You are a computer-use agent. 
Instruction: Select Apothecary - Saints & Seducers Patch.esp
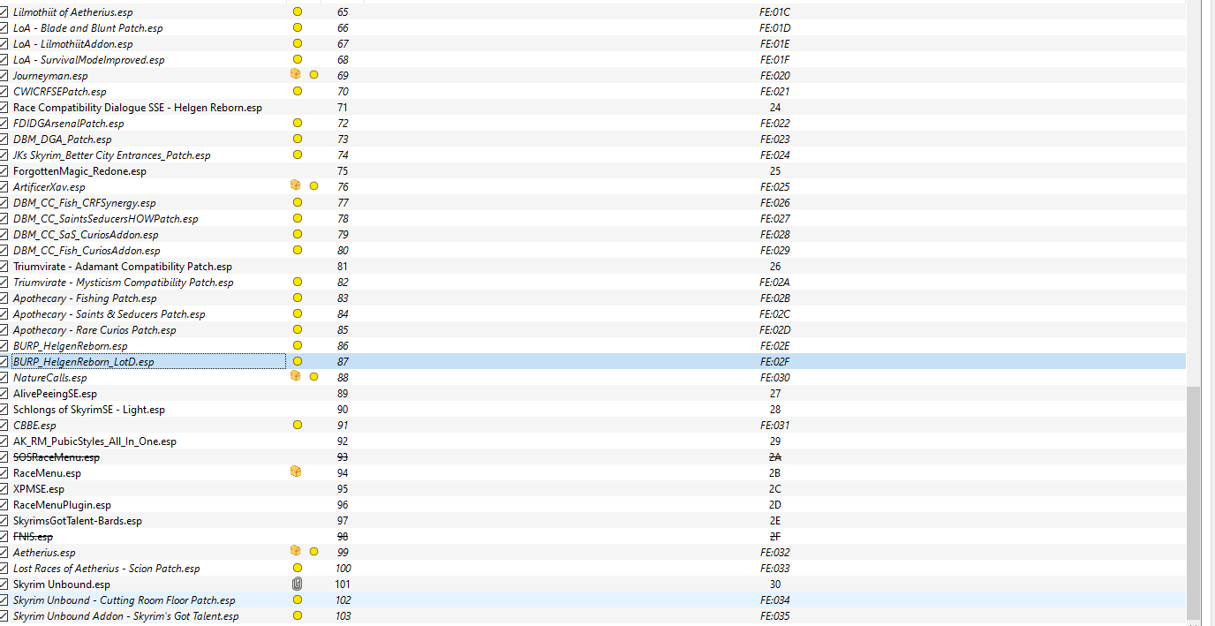click(109, 313)
